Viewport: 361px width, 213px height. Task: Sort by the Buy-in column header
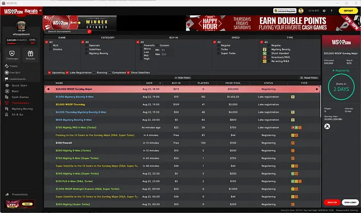(x=176, y=83)
